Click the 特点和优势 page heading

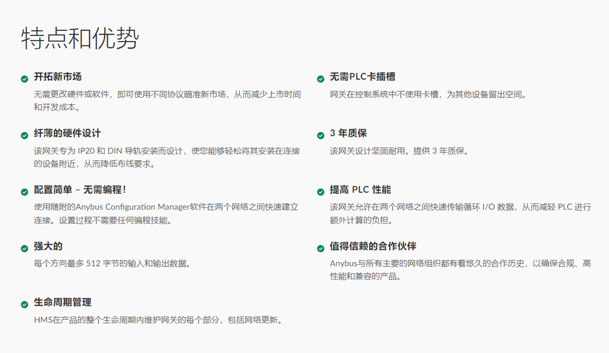tap(80, 39)
